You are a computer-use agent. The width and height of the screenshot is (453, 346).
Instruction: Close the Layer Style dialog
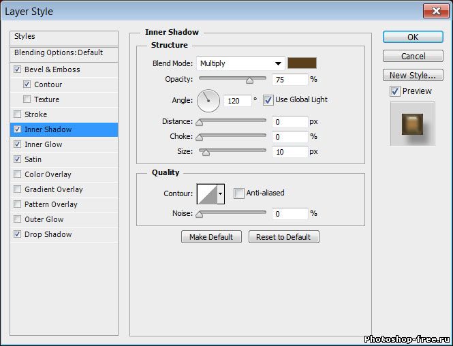(x=435, y=11)
